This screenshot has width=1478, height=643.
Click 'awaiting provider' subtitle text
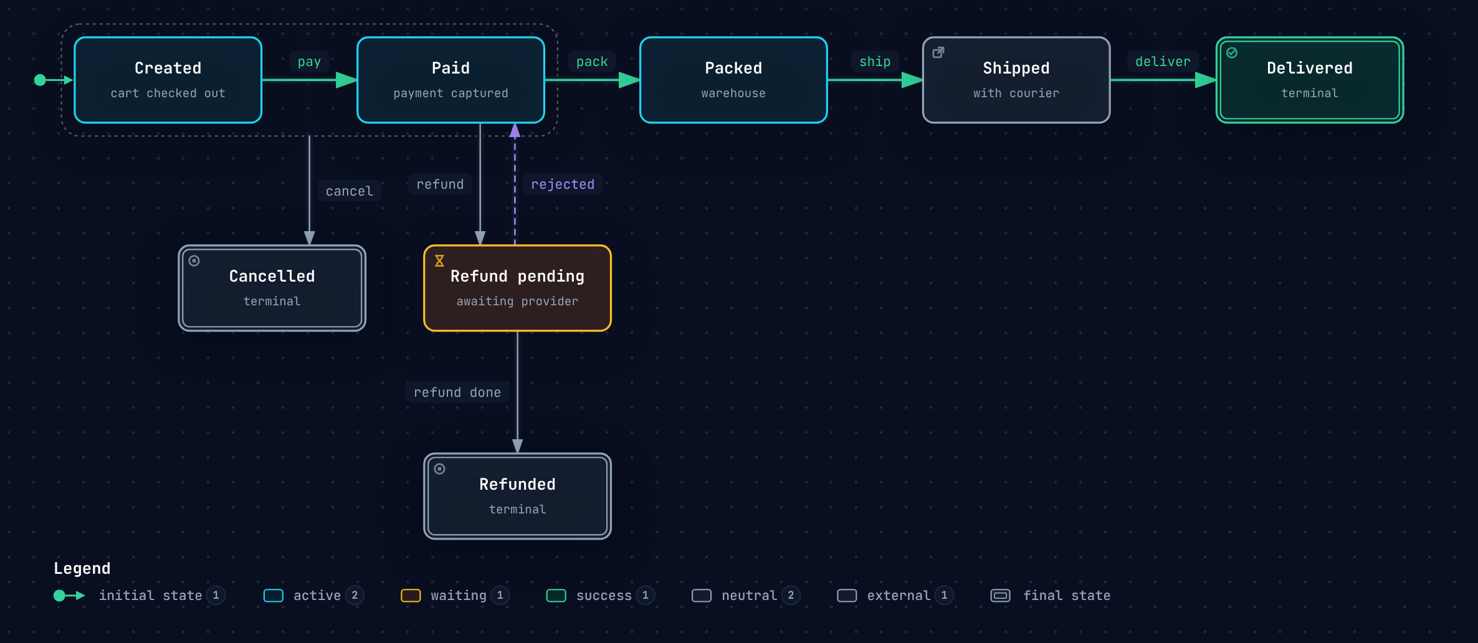point(518,302)
